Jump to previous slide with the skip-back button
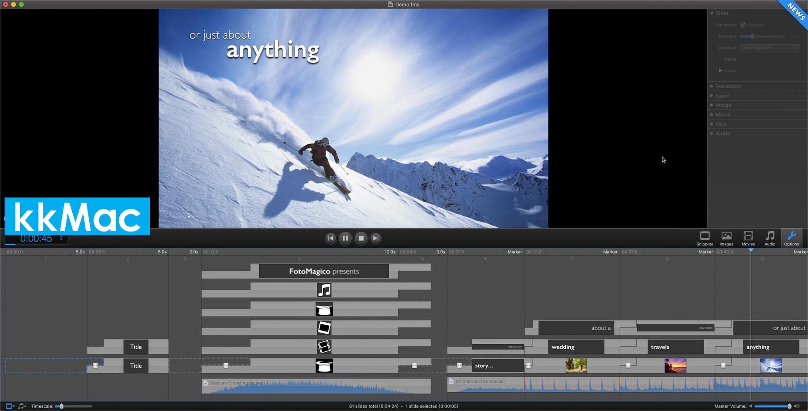The image size is (808, 411). tap(331, 238)
